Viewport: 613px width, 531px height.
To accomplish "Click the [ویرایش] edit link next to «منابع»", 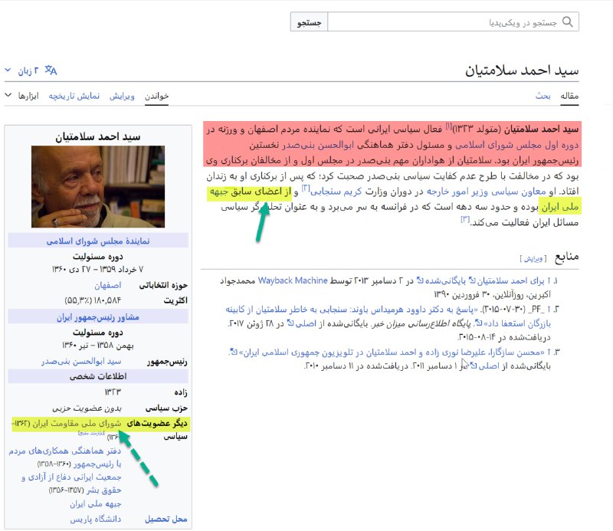I will click(x=533, y=258).
